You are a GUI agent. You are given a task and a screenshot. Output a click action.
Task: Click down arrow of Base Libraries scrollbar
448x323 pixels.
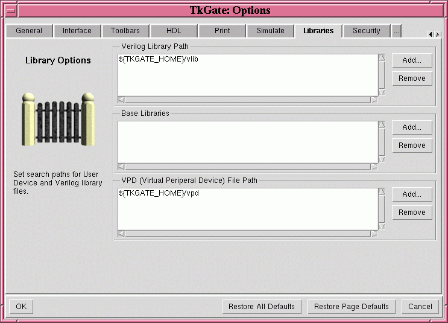(381, 159)
